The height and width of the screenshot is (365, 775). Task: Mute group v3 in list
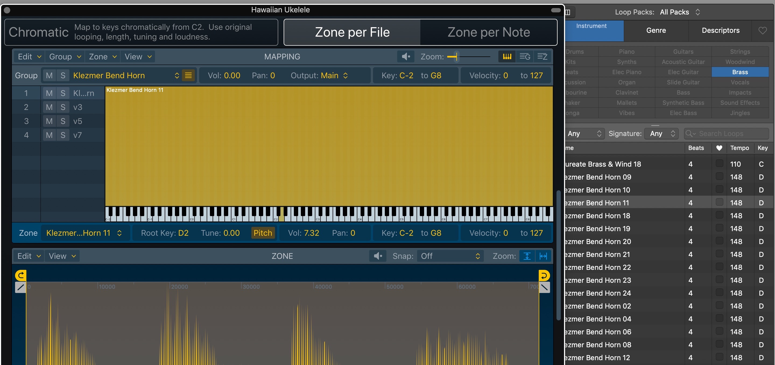click(x=49, y=107)
